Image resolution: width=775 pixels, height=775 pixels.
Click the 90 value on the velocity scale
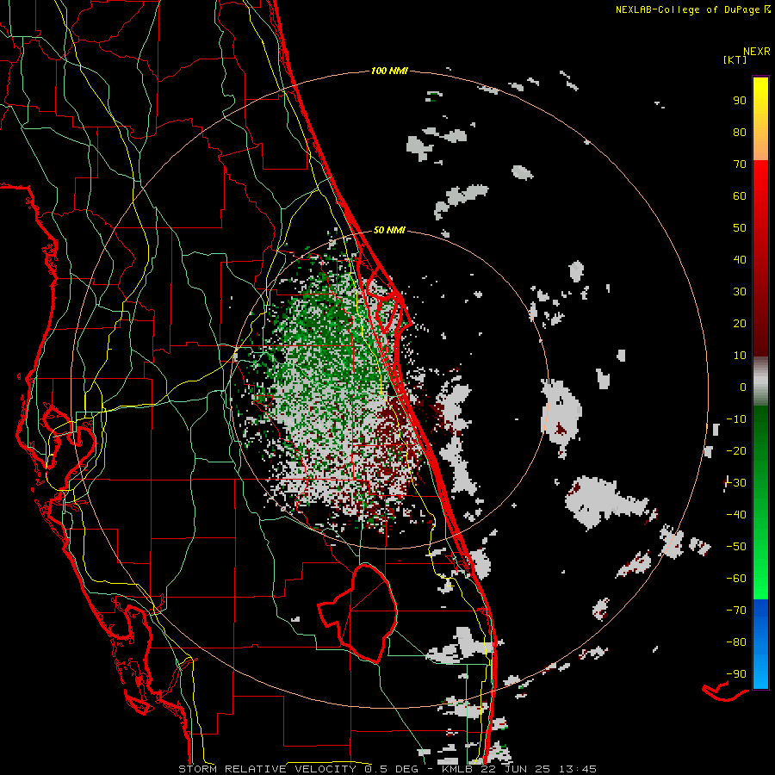click(740, 101)
